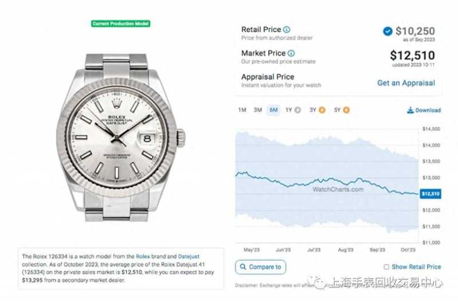This screenshot has height=303, width=458.
Task: Select the 1M time range
Action: pyautogui.click(x=242, y=110)
